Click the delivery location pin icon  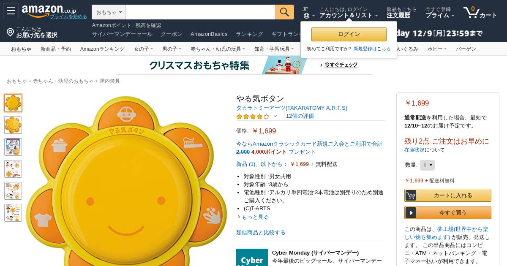point(10,32)
